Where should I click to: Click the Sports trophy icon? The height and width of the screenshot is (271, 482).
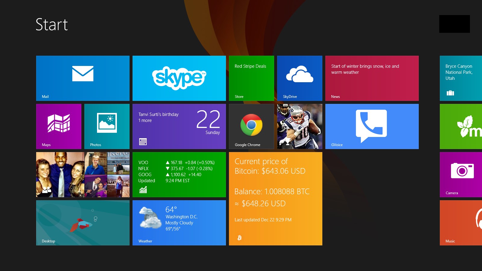click(x=287, y=141)
